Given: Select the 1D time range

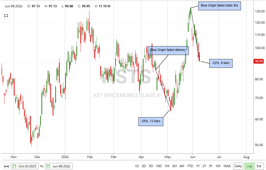Looking at the screenshot, I should pos(137,166).
